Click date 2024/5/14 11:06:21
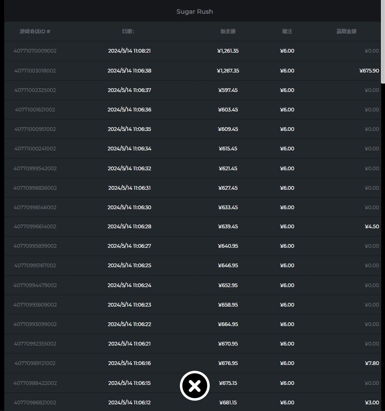Screen dimensions: 385x411 [x=129, y=343]
